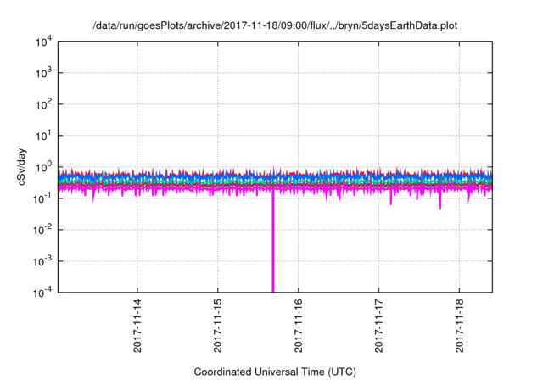This screenshot has height=380, width=543.
Task: Click the Coordinated Universal Time (UTC) label
Action: coord(275,372)
